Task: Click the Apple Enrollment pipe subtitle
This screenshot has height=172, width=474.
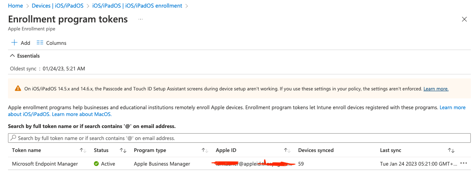Action: 32,29
